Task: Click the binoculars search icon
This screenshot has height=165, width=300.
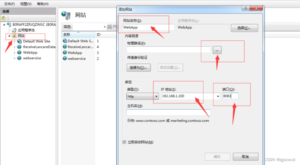Action: [110, 27]
